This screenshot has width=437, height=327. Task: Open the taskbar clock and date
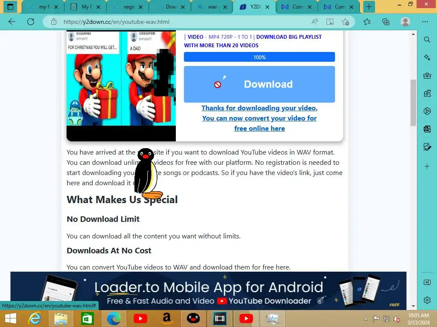tap(418, 319)
